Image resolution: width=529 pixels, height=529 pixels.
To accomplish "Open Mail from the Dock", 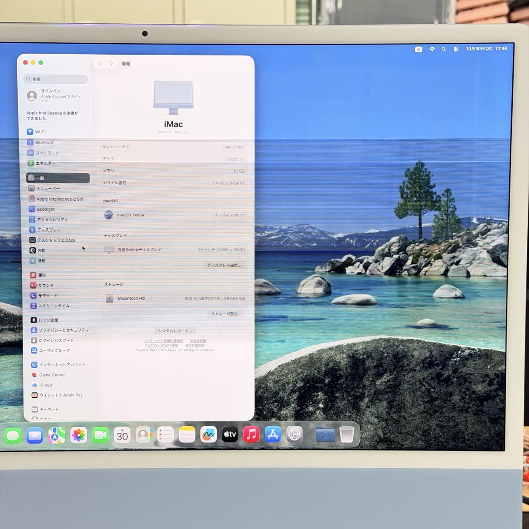I will click(35, 436).
